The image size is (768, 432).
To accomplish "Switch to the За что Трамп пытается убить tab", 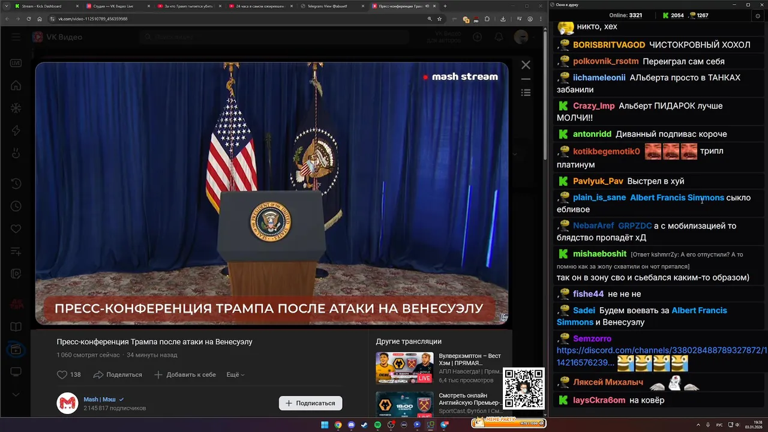I will pyautogui.click(x=188, y=6).
